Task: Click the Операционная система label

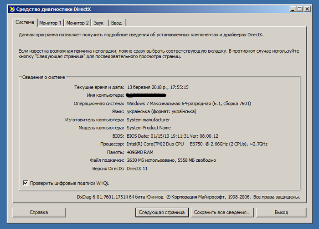Action: (99, 104)
